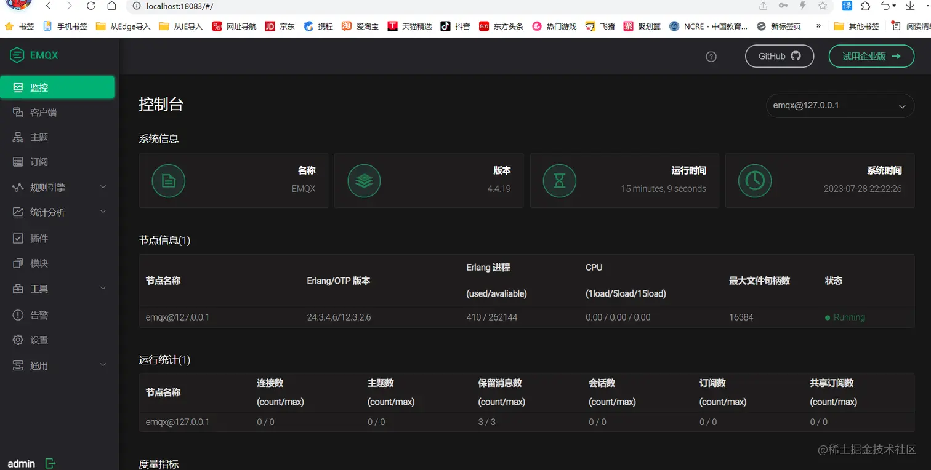Expand the 工具 submenu chevron
This screenshot has height=470, width=931.
pyautogui.click(x=103, y=288)
